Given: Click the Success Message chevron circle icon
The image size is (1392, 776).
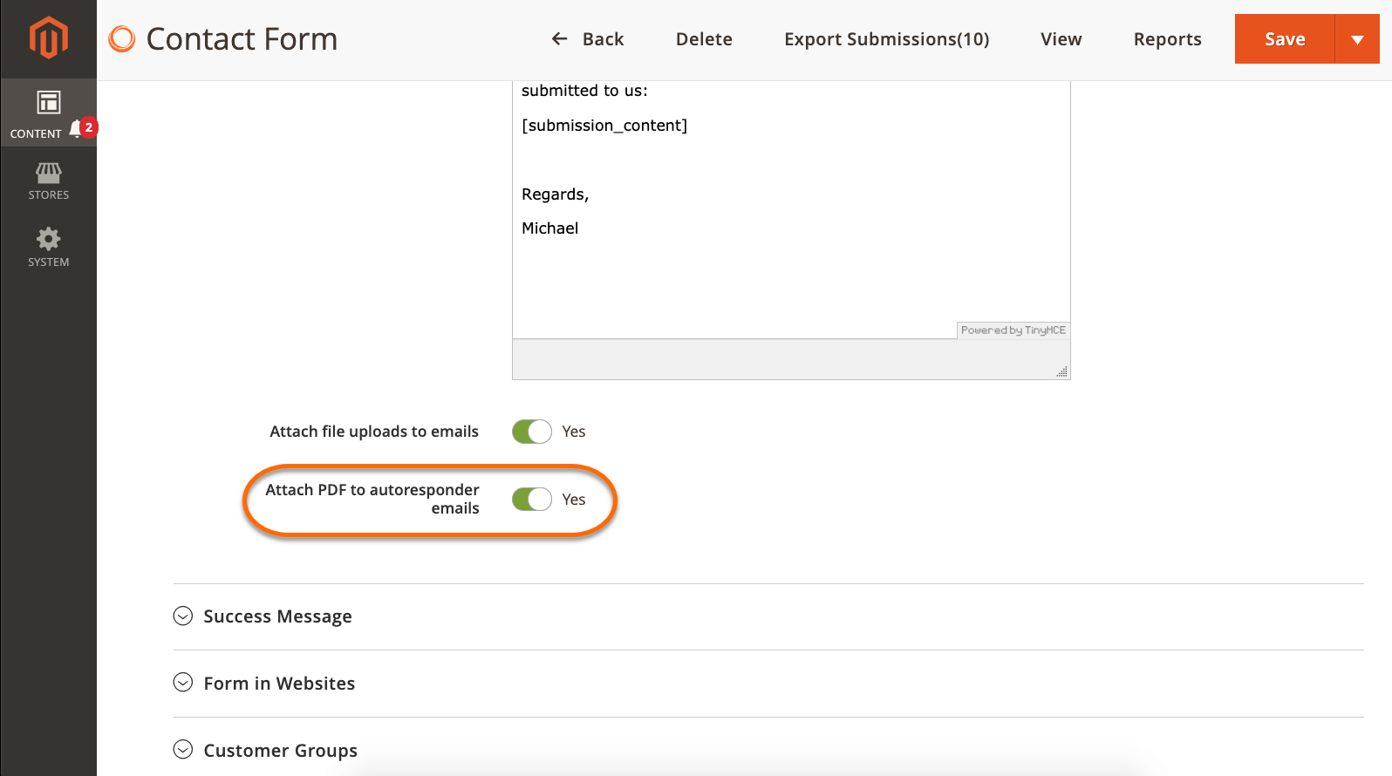Looking at the screenshot, I should tap(183, 616).
